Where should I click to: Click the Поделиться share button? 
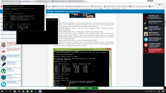click(72, 88)
